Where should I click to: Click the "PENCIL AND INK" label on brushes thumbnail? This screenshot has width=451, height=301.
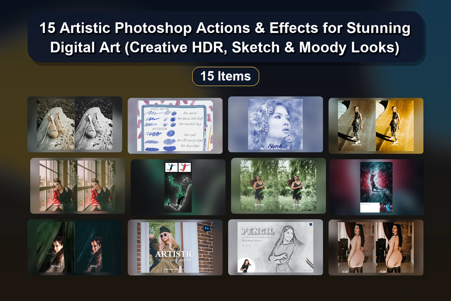point(160,109)
